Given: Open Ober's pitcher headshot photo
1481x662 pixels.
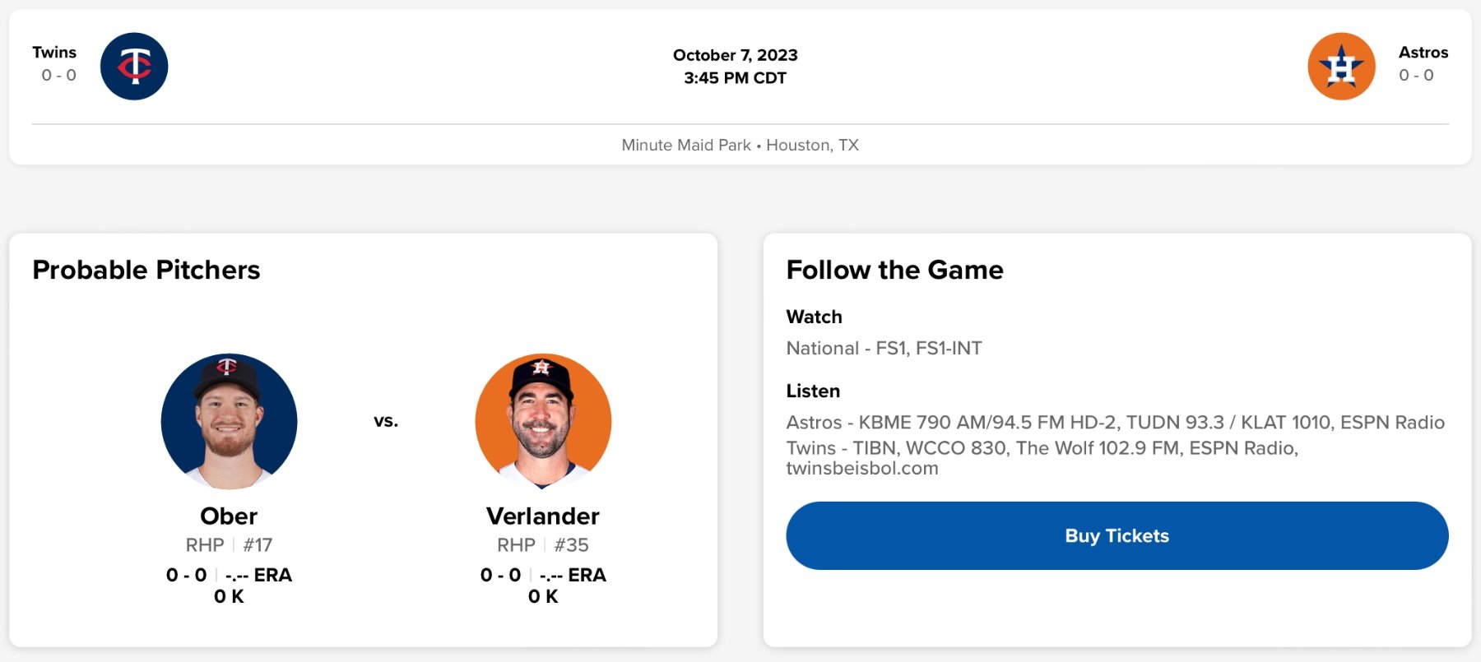Looking at the screenshot, I should coord(229,421).
